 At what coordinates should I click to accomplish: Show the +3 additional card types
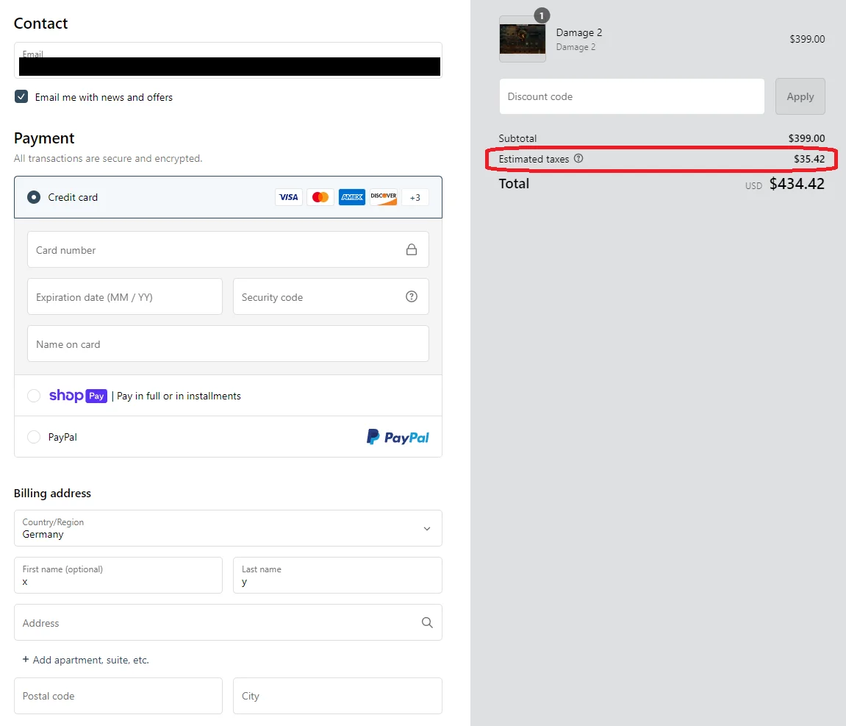415,198
